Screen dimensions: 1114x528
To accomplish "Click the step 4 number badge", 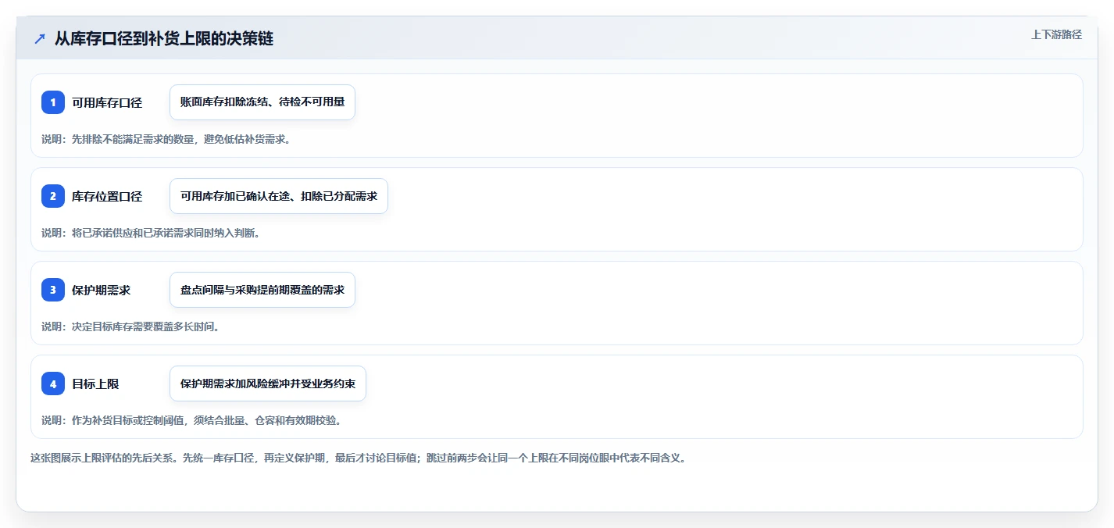I will coord(53,384).
